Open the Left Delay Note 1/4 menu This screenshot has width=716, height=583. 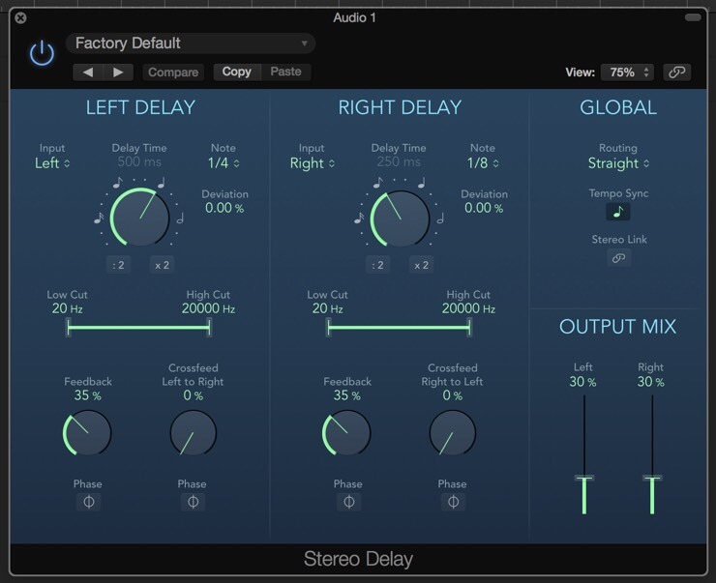pos(224,162)
